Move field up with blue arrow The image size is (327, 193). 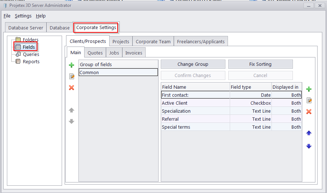tap(309, 133)
